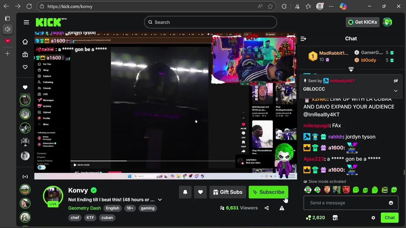
Task: Click the Home icon in left sidebar
Action: pos(25,42)
